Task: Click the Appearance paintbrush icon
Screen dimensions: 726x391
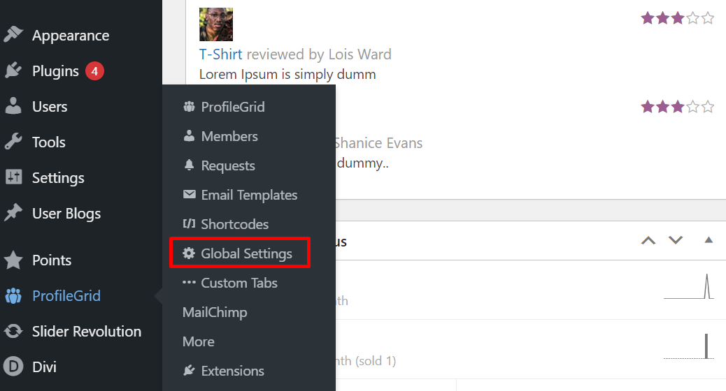Action: [13, 35]
